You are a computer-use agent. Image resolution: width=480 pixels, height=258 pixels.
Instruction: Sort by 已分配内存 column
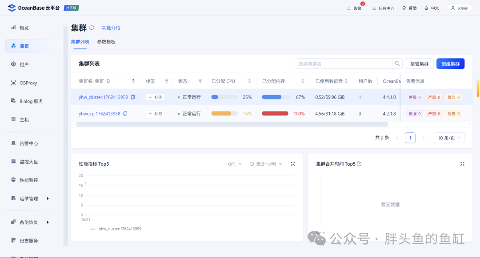303,81
